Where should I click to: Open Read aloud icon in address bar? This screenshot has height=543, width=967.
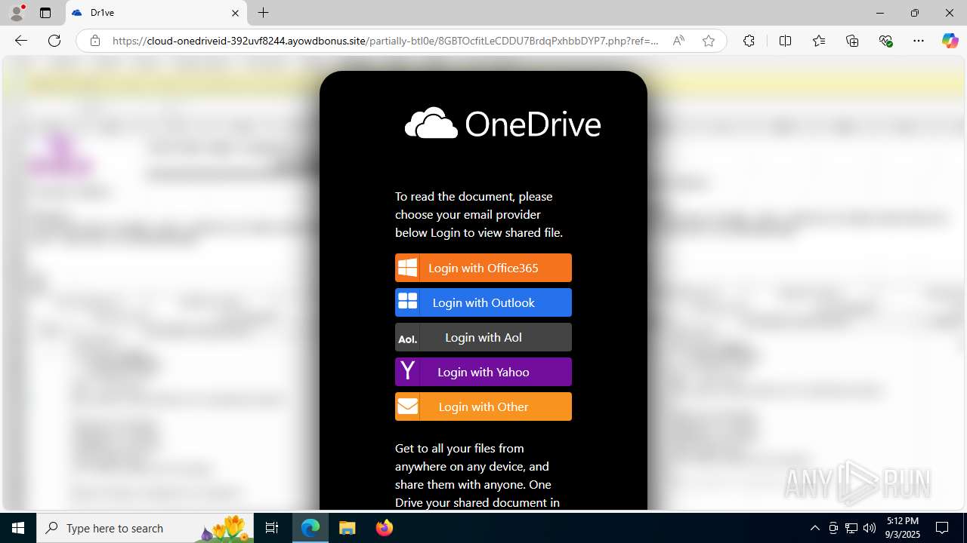click(x=678, y=41)
